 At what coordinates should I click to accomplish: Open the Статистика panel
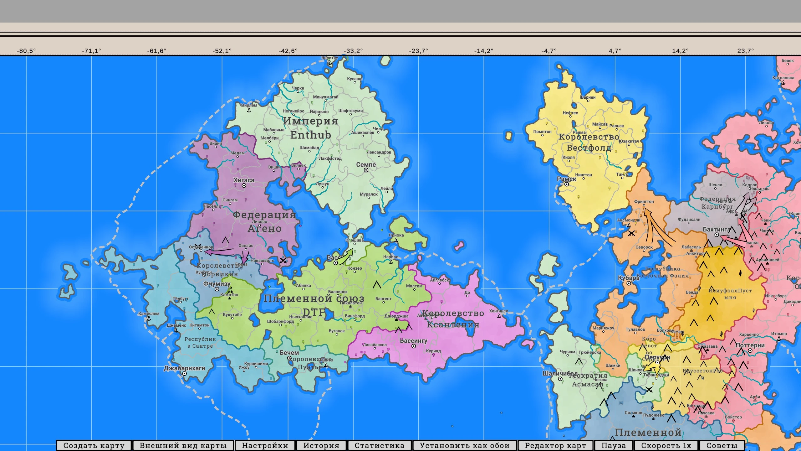[x=379, y=445]
